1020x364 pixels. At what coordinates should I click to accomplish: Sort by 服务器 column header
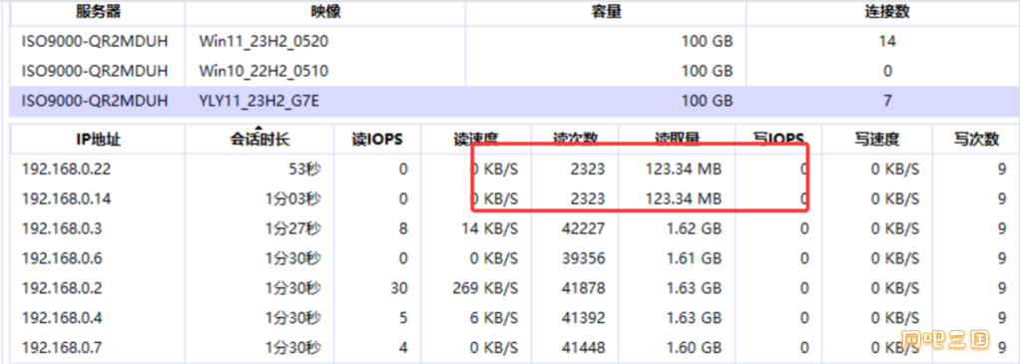pos(98,12)
